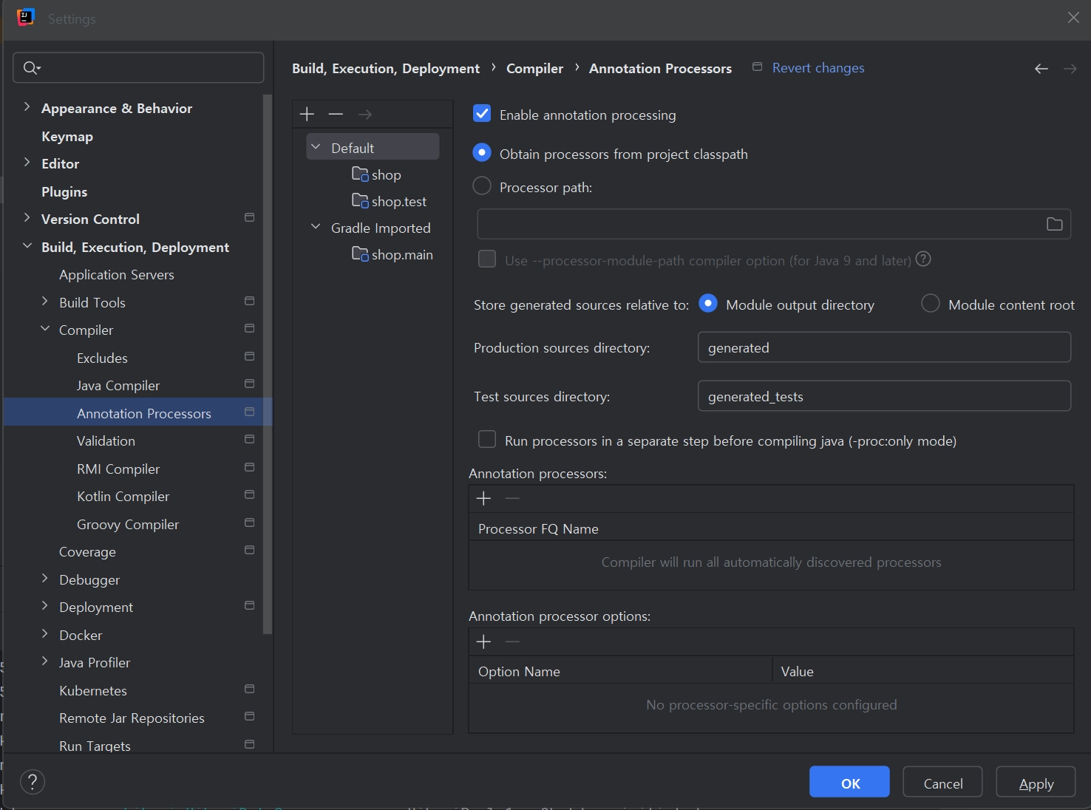Screen dimensions: 1091x810
Task: Open the help question mark button
Action: [x=33, y=782]
